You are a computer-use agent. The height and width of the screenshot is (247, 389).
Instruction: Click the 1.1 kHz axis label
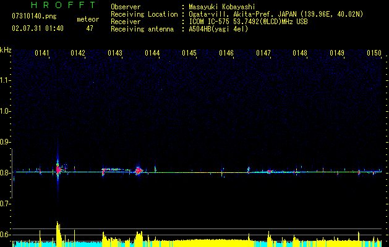5,80
